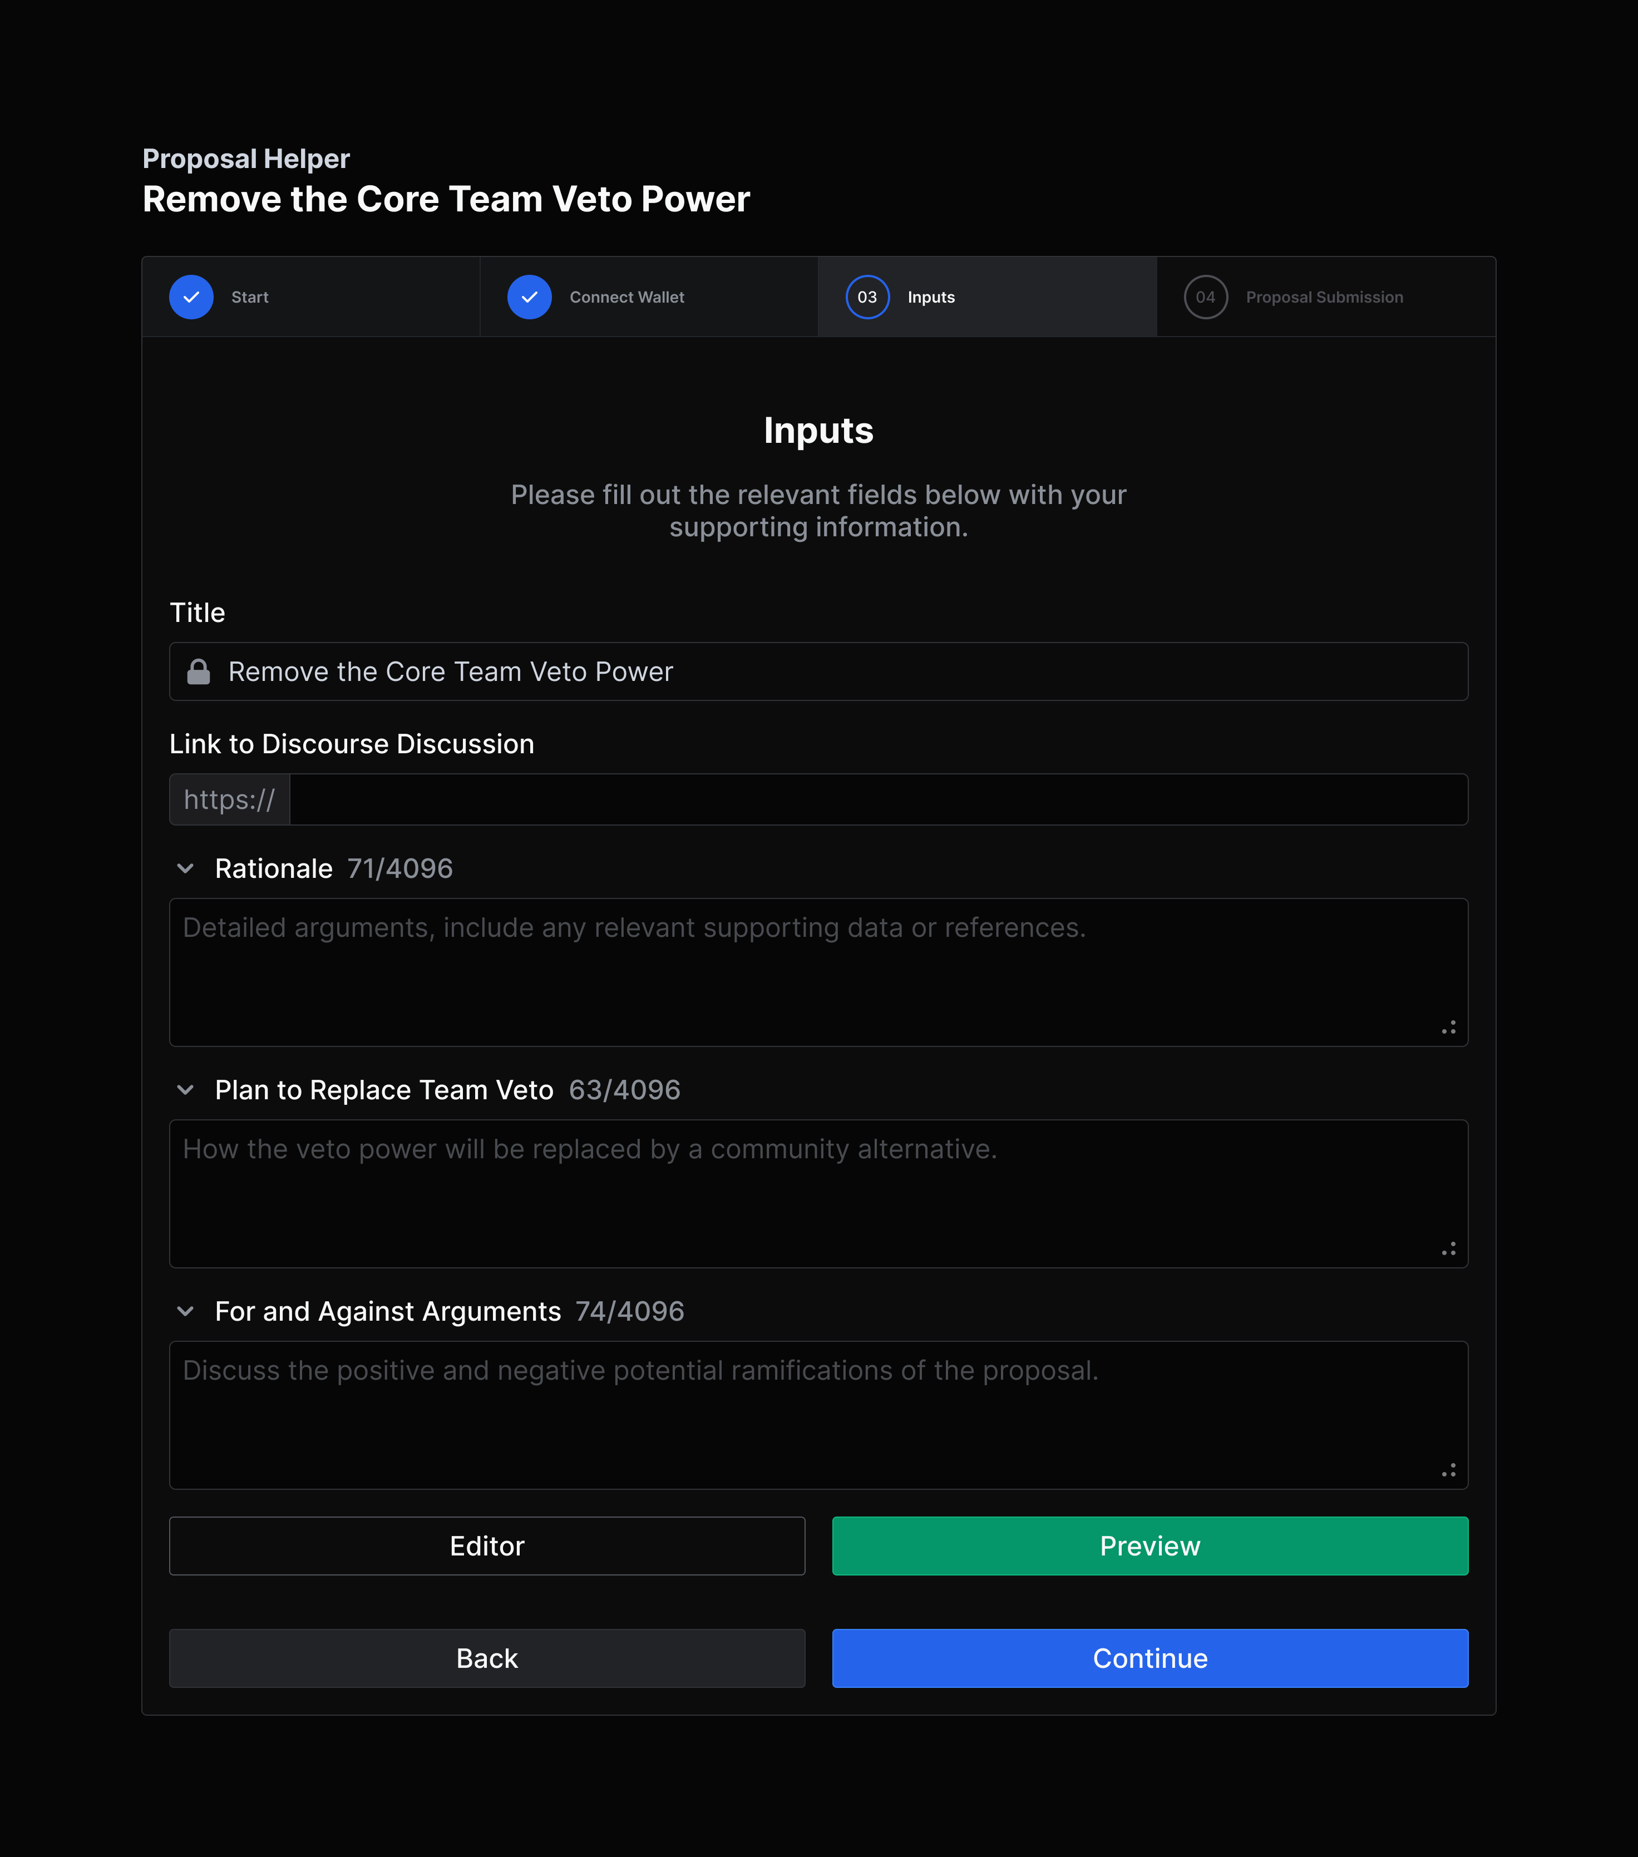Switch to Preview mode

pyautogui.click(x=1149, y=1545)
